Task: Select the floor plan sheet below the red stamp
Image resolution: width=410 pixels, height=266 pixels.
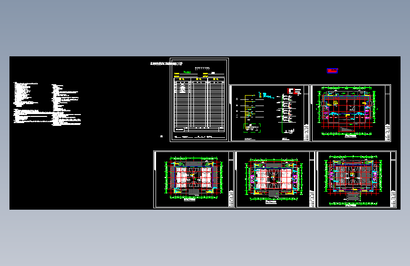Action: (x=350, y=113)
